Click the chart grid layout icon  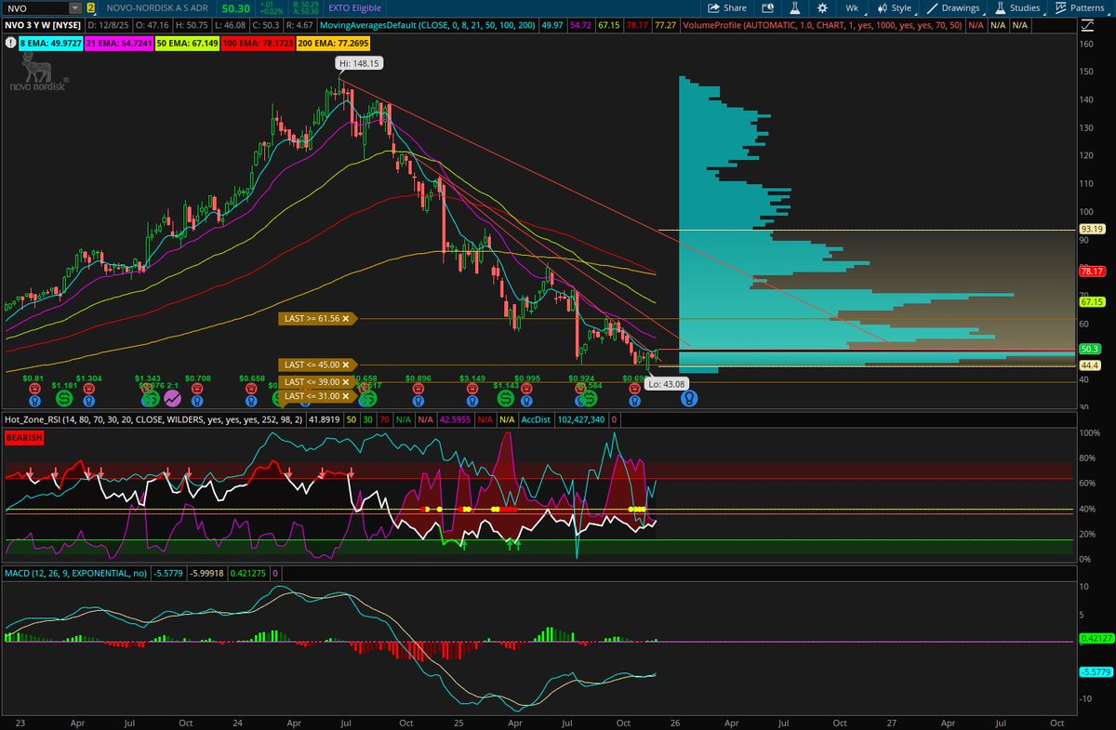[x=767, y=7]
